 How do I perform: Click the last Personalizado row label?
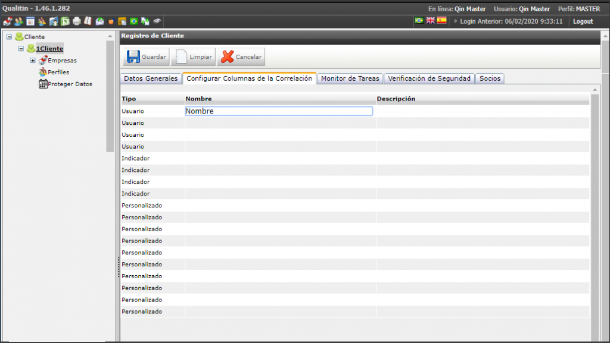[142, 311]
